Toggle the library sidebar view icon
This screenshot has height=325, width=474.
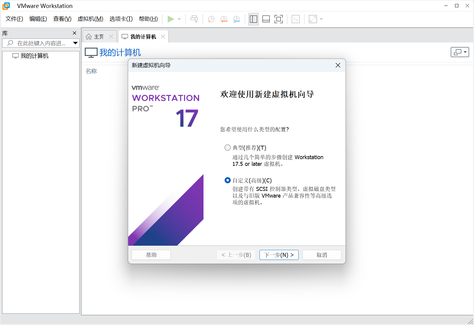coord(253,19)
